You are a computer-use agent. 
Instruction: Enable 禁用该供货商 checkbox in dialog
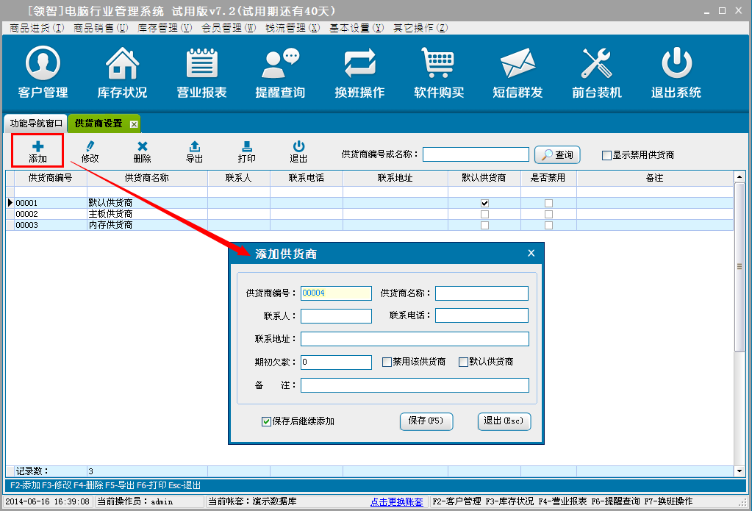coord(387,362)
